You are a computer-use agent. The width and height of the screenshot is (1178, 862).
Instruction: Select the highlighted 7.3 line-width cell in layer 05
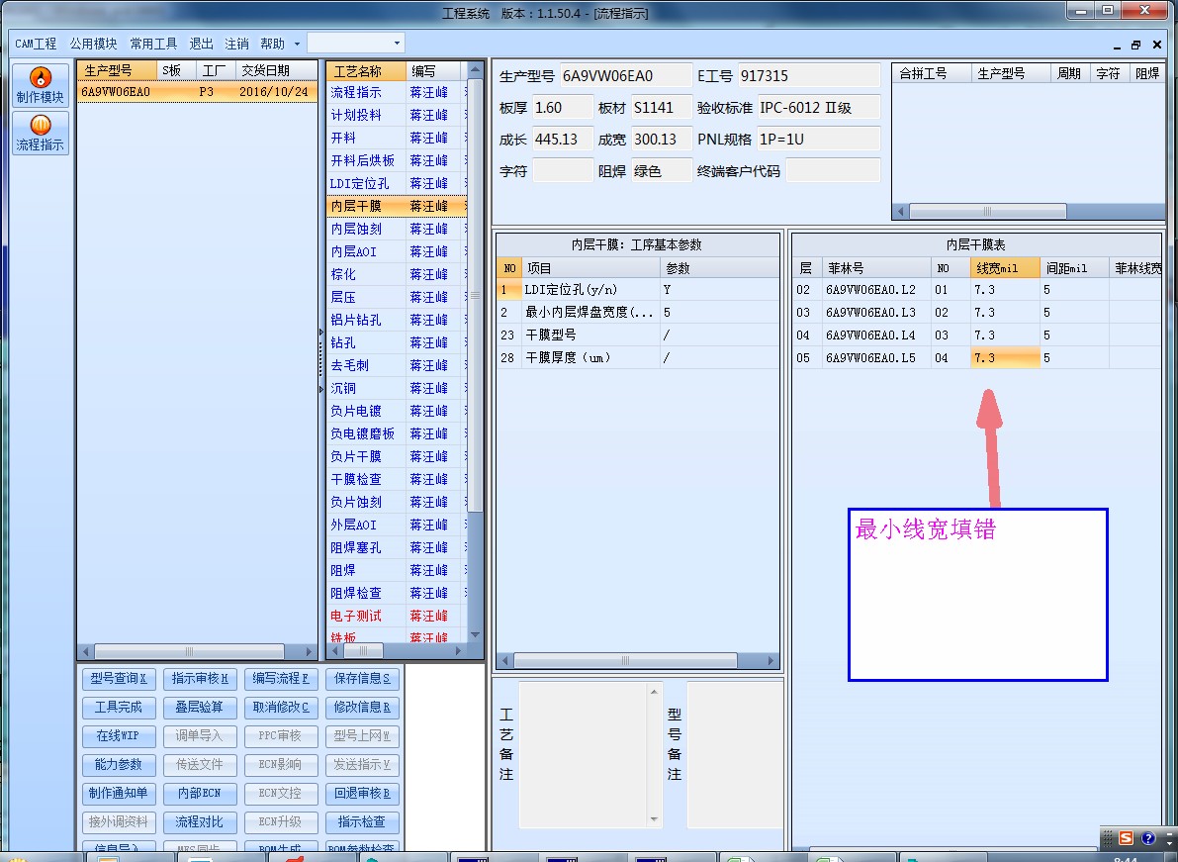click(x=1005, y=358)
